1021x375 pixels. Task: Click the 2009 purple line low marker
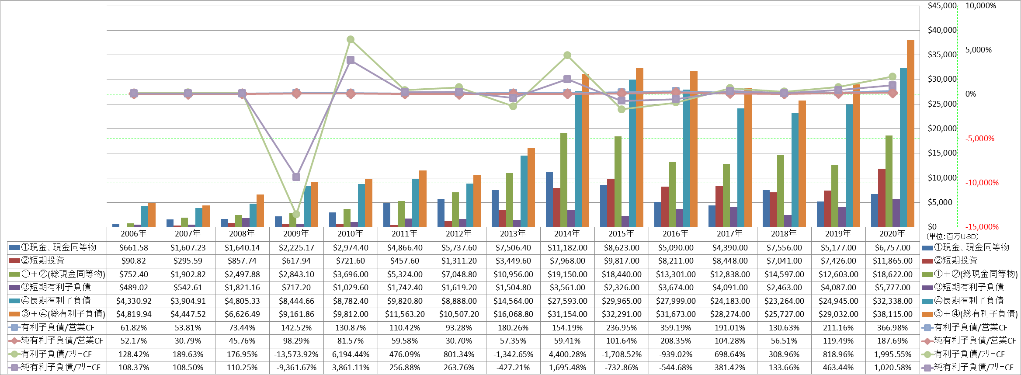tap(296, 177)
